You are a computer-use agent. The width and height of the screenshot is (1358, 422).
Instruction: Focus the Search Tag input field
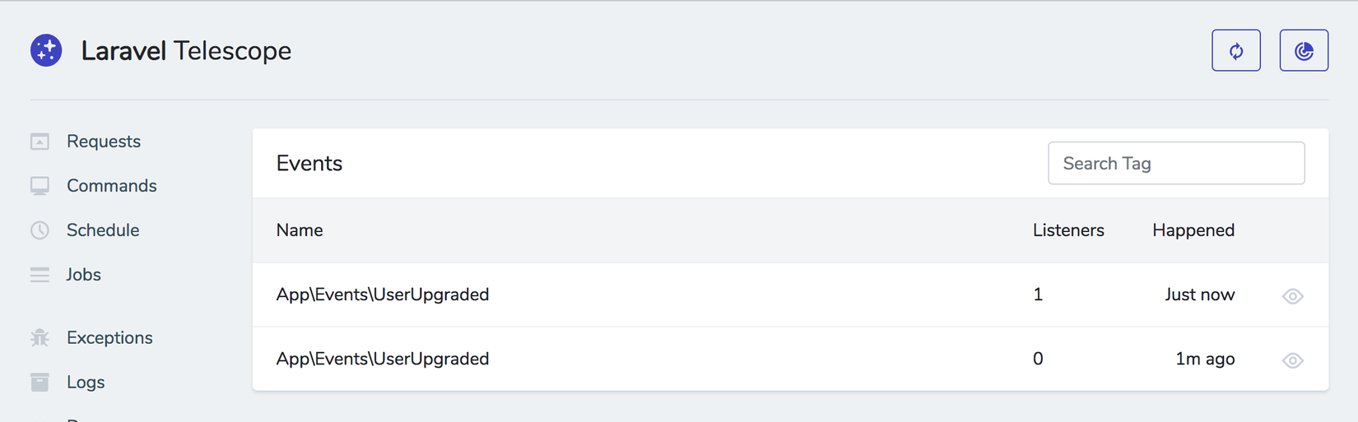coord(1175,164)
